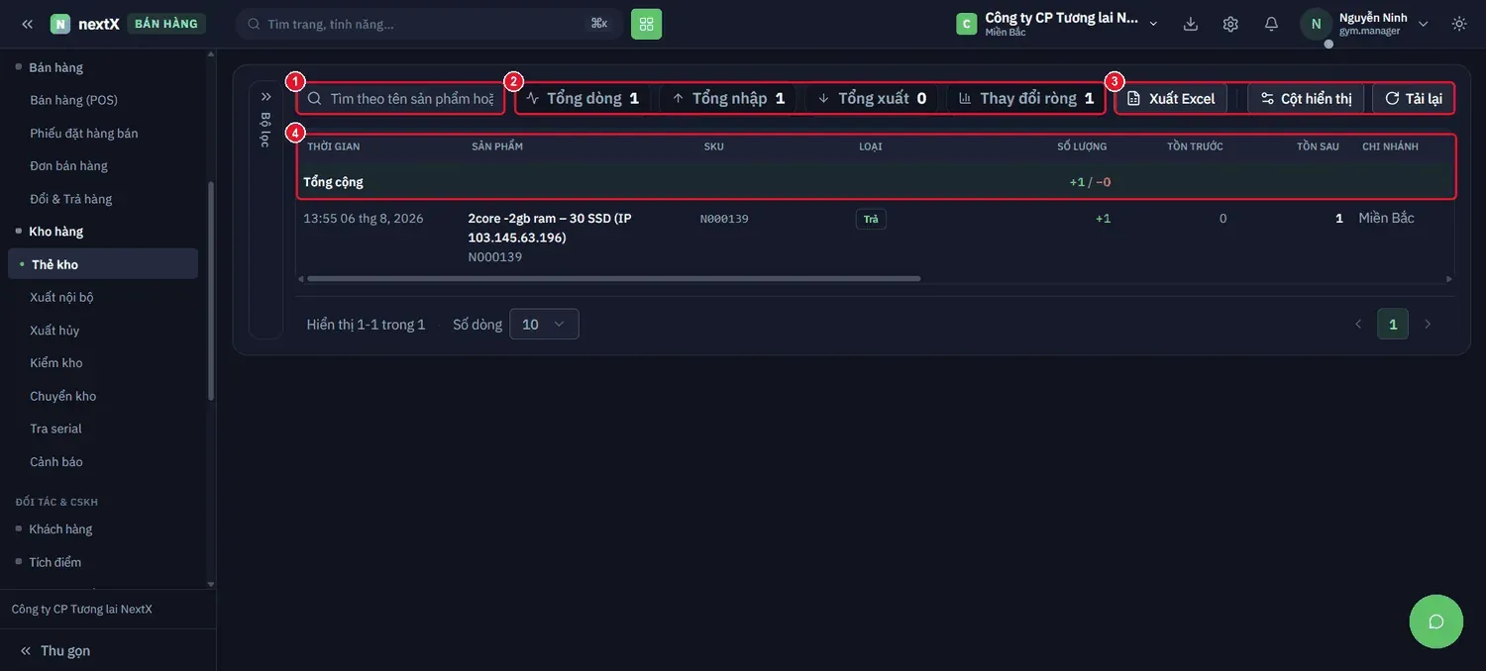Image resolution: width=1486 pixels, height=671 pixels.
Task: Click the download icon in the header
Action: click(x=1191, y=24)
